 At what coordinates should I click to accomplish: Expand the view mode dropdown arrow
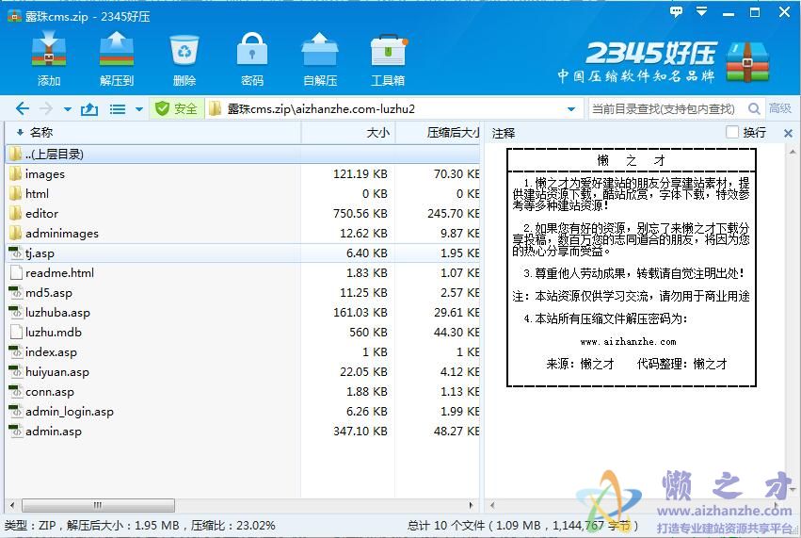coord(139,109)
